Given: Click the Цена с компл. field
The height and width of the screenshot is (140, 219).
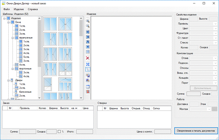Looking at the screenshot, I should pos(163,132).
